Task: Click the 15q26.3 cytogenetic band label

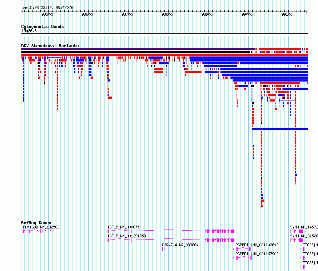Action: tap(29, 31)
